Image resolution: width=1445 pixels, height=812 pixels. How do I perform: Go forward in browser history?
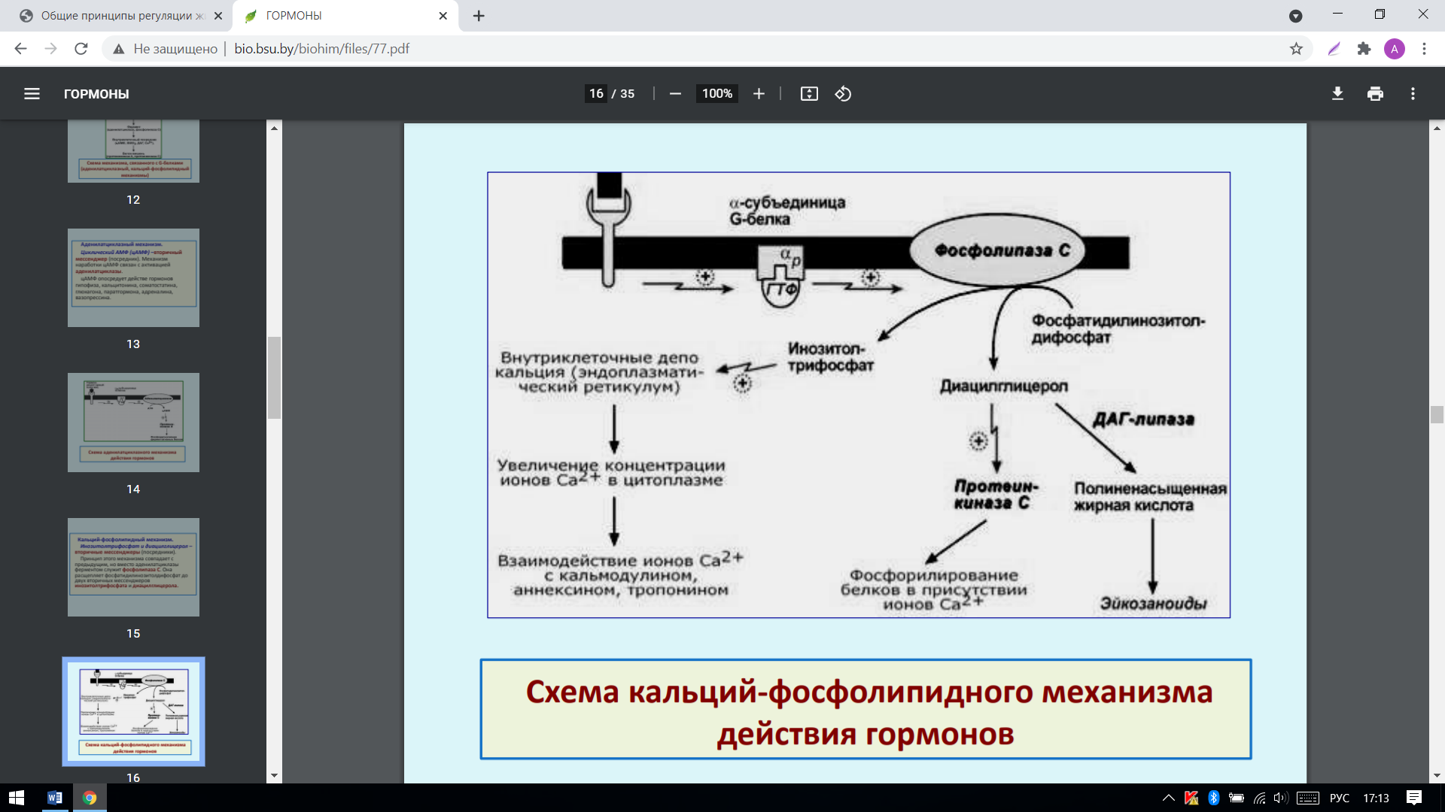[50, 49]
